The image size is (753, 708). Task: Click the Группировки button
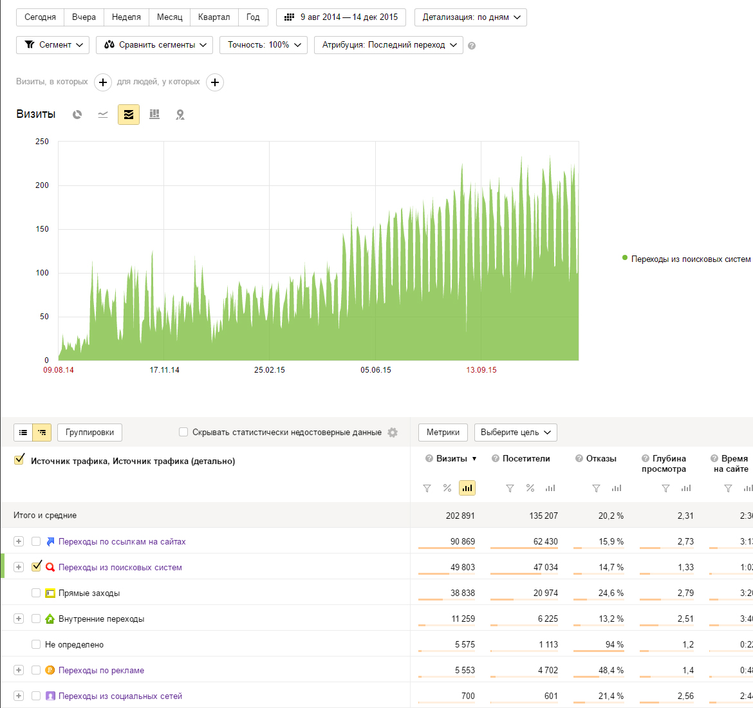tap(89, 433)
